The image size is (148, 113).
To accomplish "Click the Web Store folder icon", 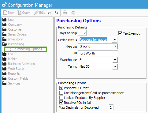I will [4, 69].
